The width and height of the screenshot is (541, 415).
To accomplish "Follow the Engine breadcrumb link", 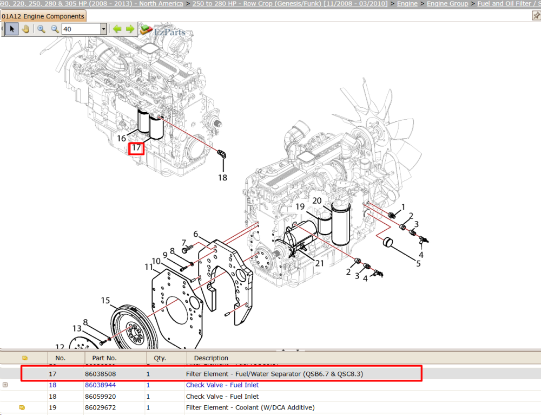I will point(407,3).
